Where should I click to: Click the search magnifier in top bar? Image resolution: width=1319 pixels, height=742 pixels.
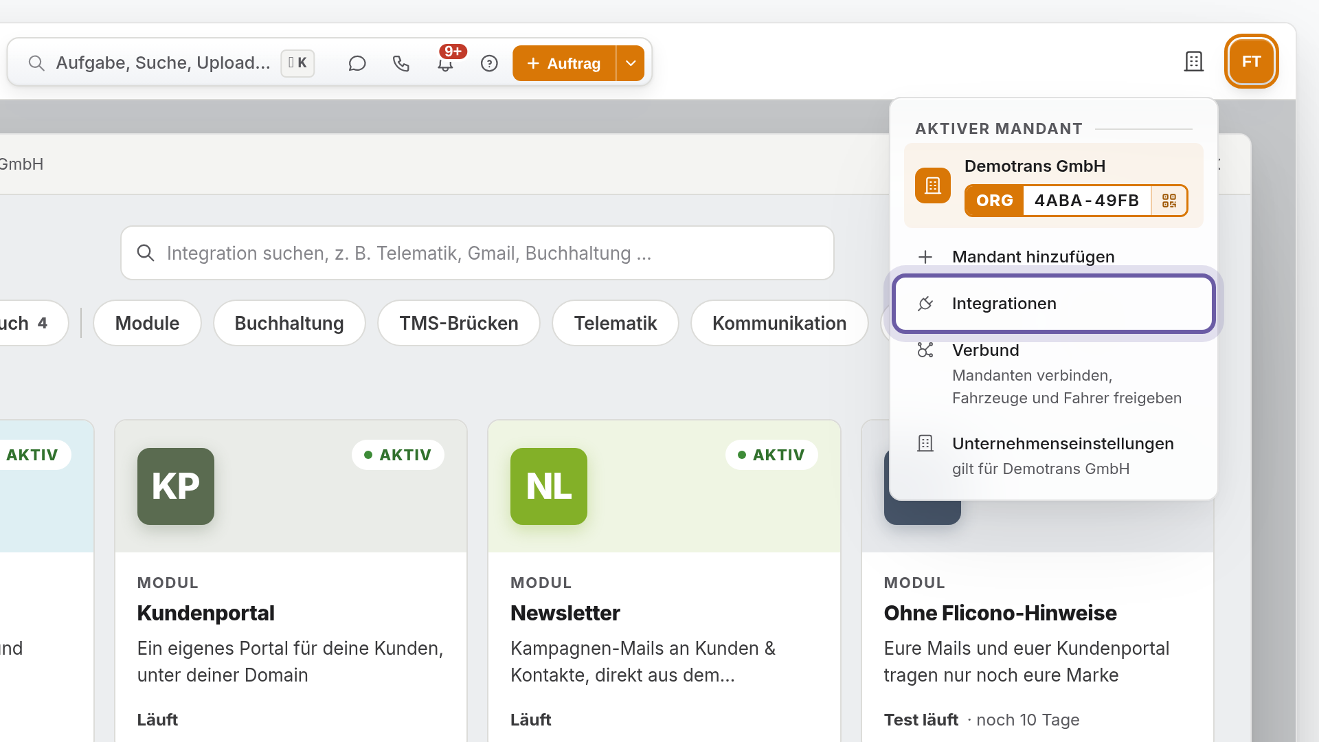pos(36,63)
